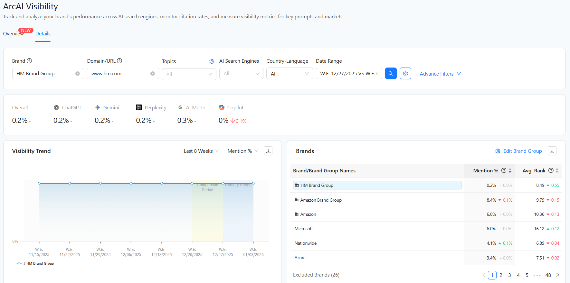Clear the www.hm.com domain field
The height and width of the screenshot is (283, 570).
[153, 74]
